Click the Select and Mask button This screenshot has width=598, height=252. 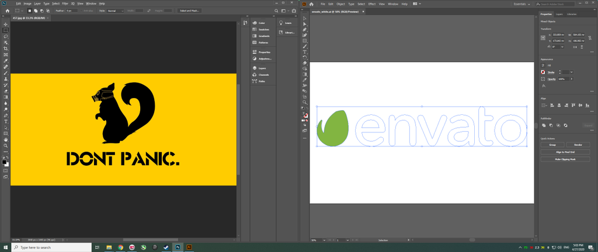click(190, 10)
